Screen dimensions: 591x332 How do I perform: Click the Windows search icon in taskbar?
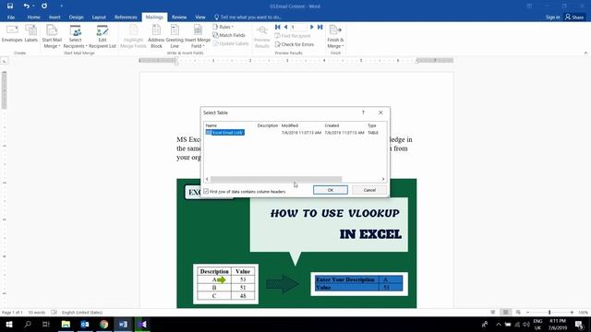tap(28, 324)
